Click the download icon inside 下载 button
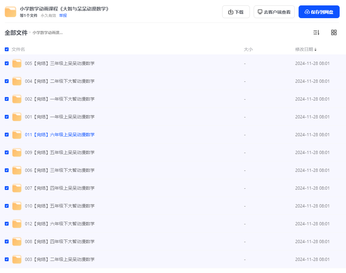This screenshot has height=273, width=346. coord(230,11)
